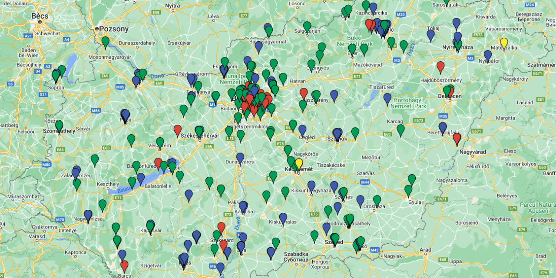Screen dimensions: 556x278
Task: Select the green marker at Balatonfüred
Action: click(x=136, y=165)
